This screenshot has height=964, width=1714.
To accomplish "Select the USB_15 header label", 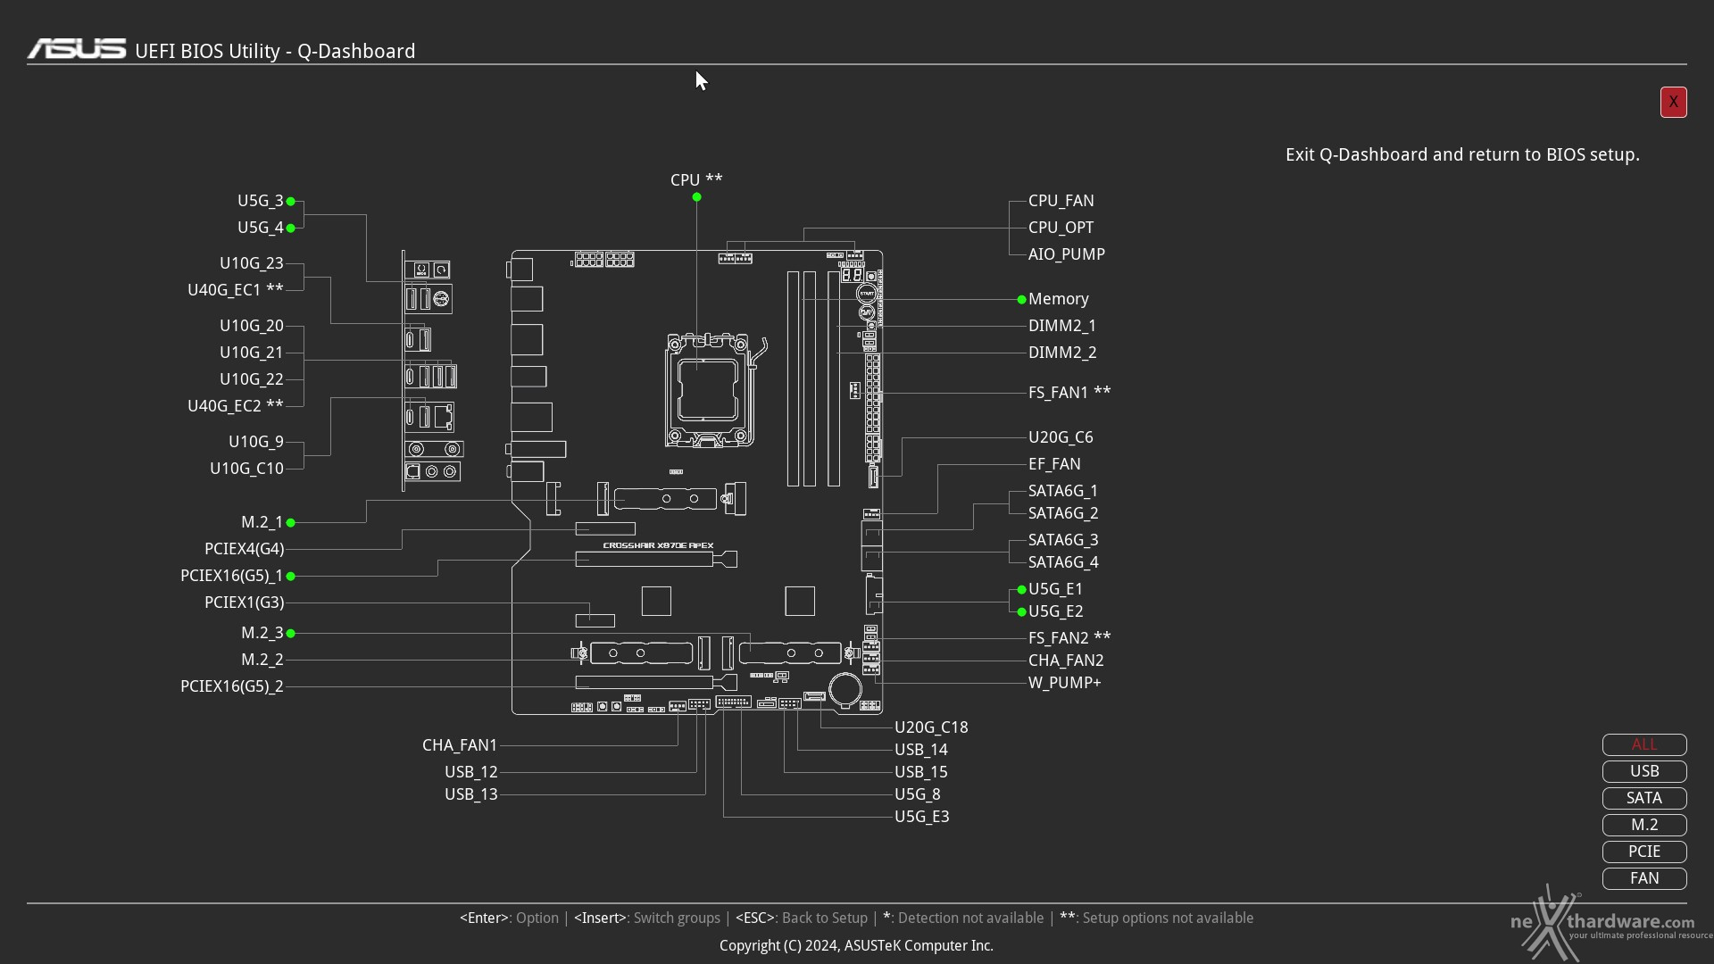I will (x=920, y=772).
